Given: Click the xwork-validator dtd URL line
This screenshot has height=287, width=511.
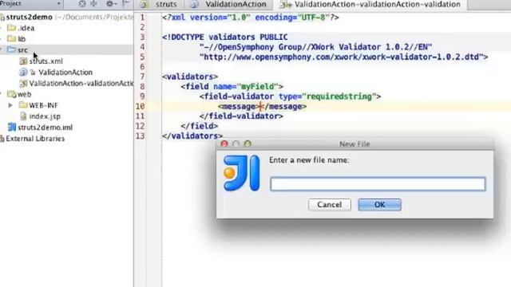Looking at the screenshot, I should point(344,57).
